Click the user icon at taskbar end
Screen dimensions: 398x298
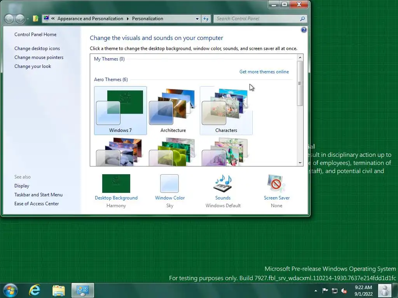(384, 291)
